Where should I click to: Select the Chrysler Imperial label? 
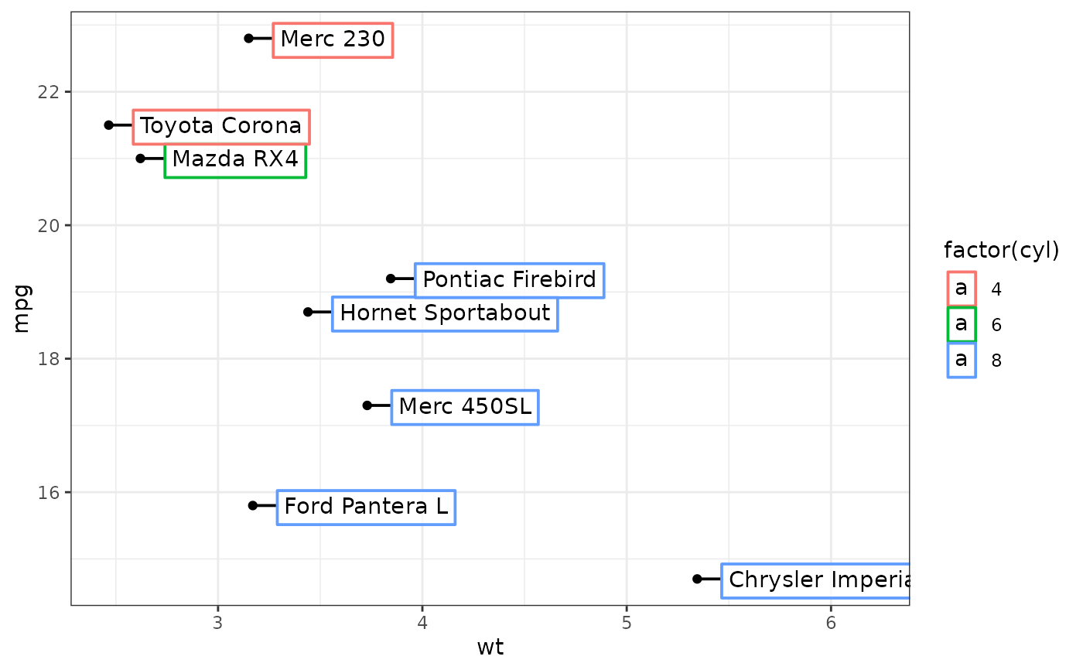(x=815, y=580)
